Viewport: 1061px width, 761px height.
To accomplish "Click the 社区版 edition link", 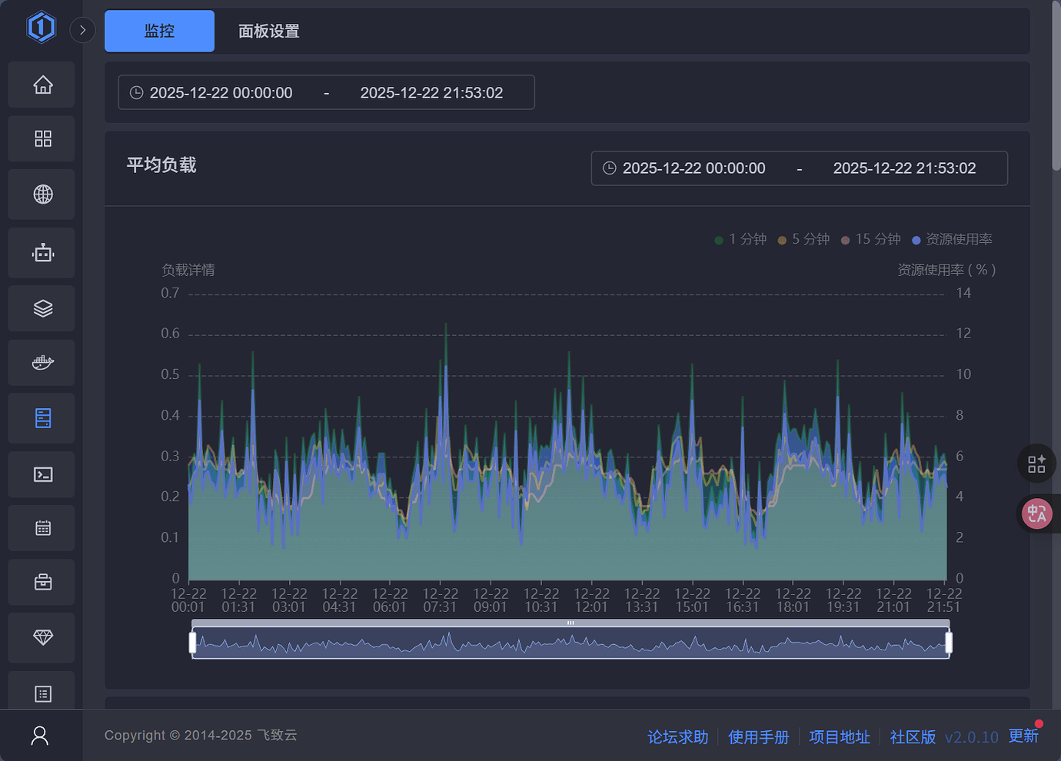I will click(x=913, y=737).
